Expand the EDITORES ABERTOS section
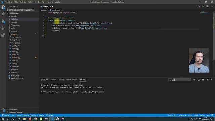This screenshot has width=215, height=121. 16,10
